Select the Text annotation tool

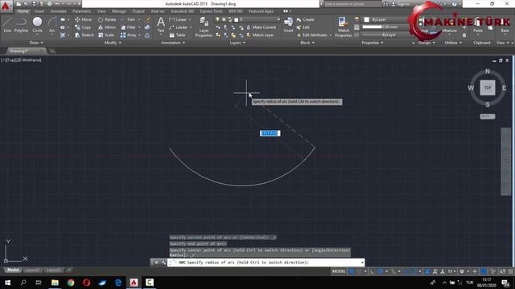(161, 25)
